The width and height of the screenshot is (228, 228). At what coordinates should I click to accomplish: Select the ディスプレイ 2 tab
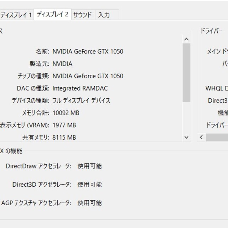tap(52, 14)
